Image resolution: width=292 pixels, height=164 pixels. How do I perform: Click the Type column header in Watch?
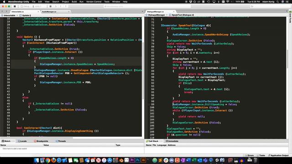click(x=118, y=145)
